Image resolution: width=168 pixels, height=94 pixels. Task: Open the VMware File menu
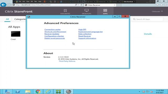pyautogui.click(x=20, y=2)
